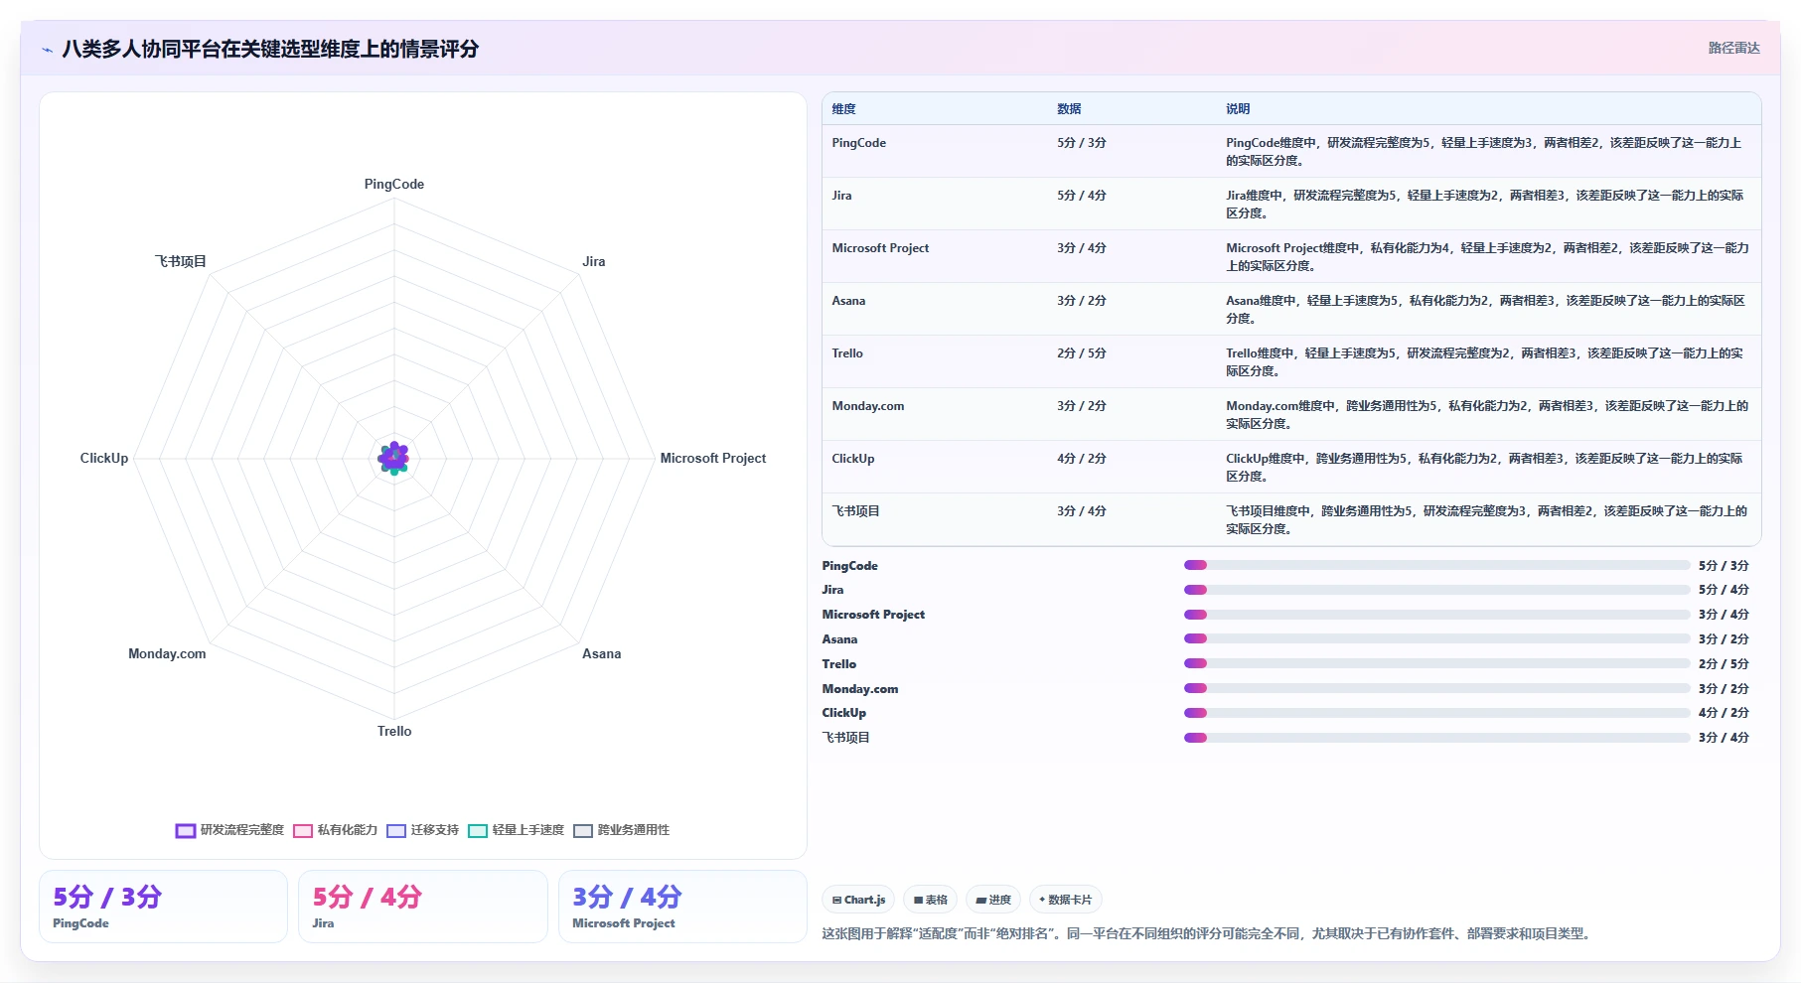Click the 飞书项目 axis label on radar chart
Viewport: 1801px width, 983px height.
click(180, 261)
